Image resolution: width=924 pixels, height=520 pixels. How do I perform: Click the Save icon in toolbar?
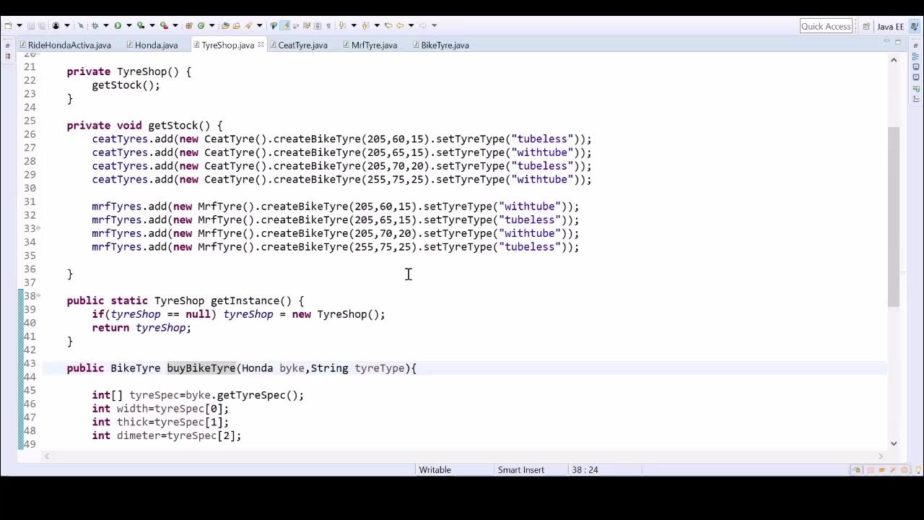(x=31, y=25)
